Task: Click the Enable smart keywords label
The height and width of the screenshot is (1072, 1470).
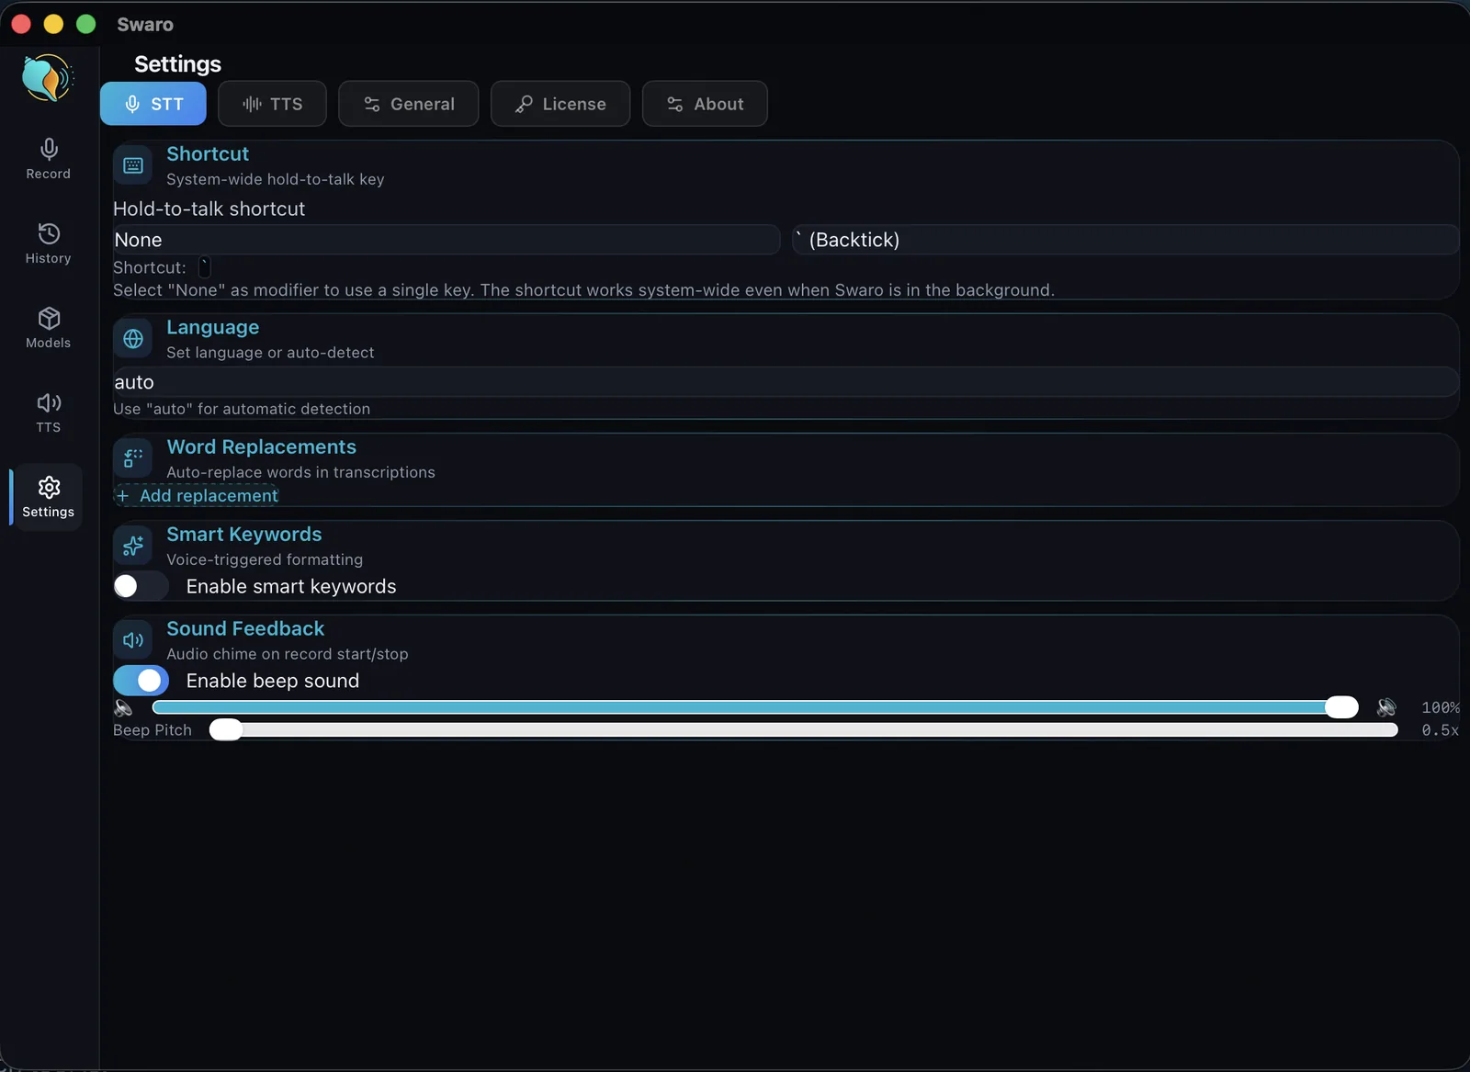Action: [291, 586]
